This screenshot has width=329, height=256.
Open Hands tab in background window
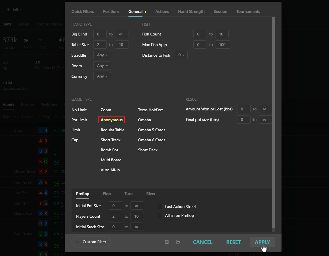pos(8,105)
